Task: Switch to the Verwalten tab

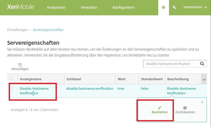Action: pyautogui.click(x=89, y=7)
